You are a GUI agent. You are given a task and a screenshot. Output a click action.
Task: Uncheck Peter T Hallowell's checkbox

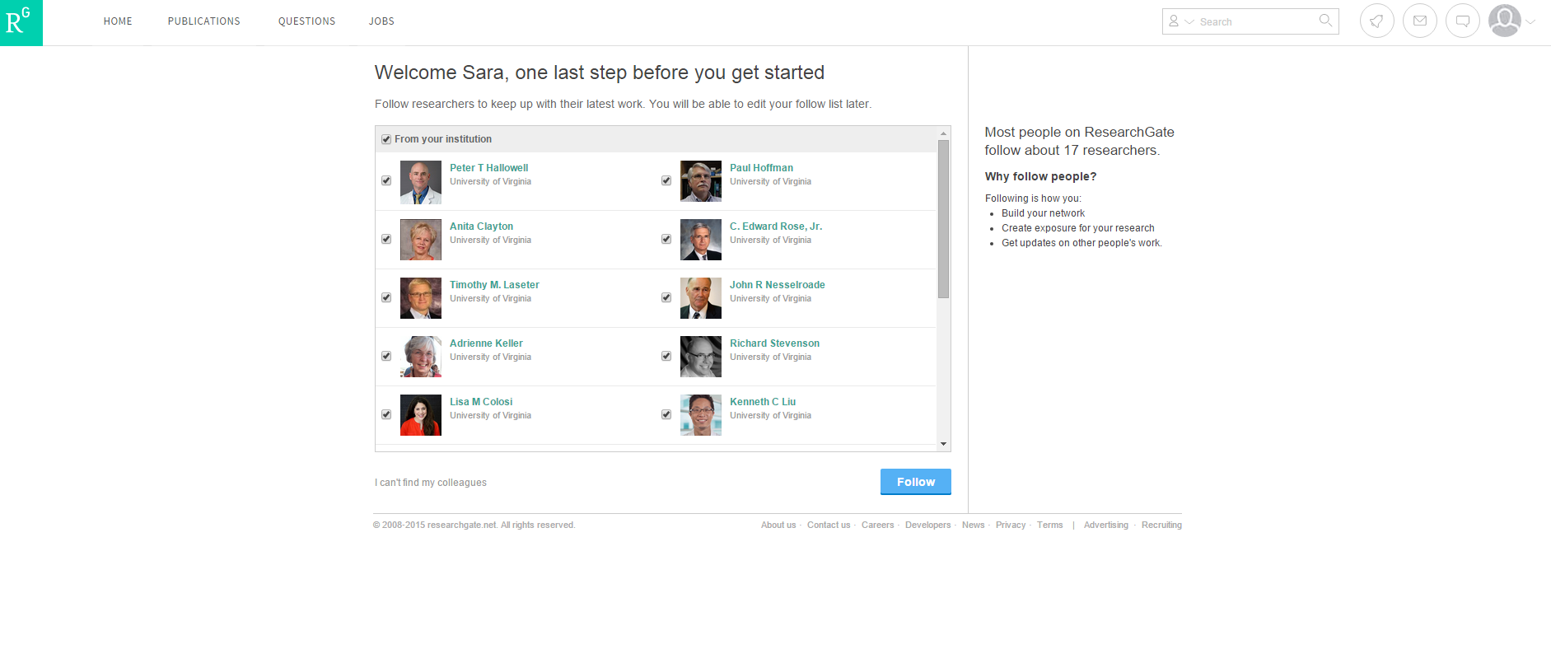pyautogui.click(x=386, y=180)
